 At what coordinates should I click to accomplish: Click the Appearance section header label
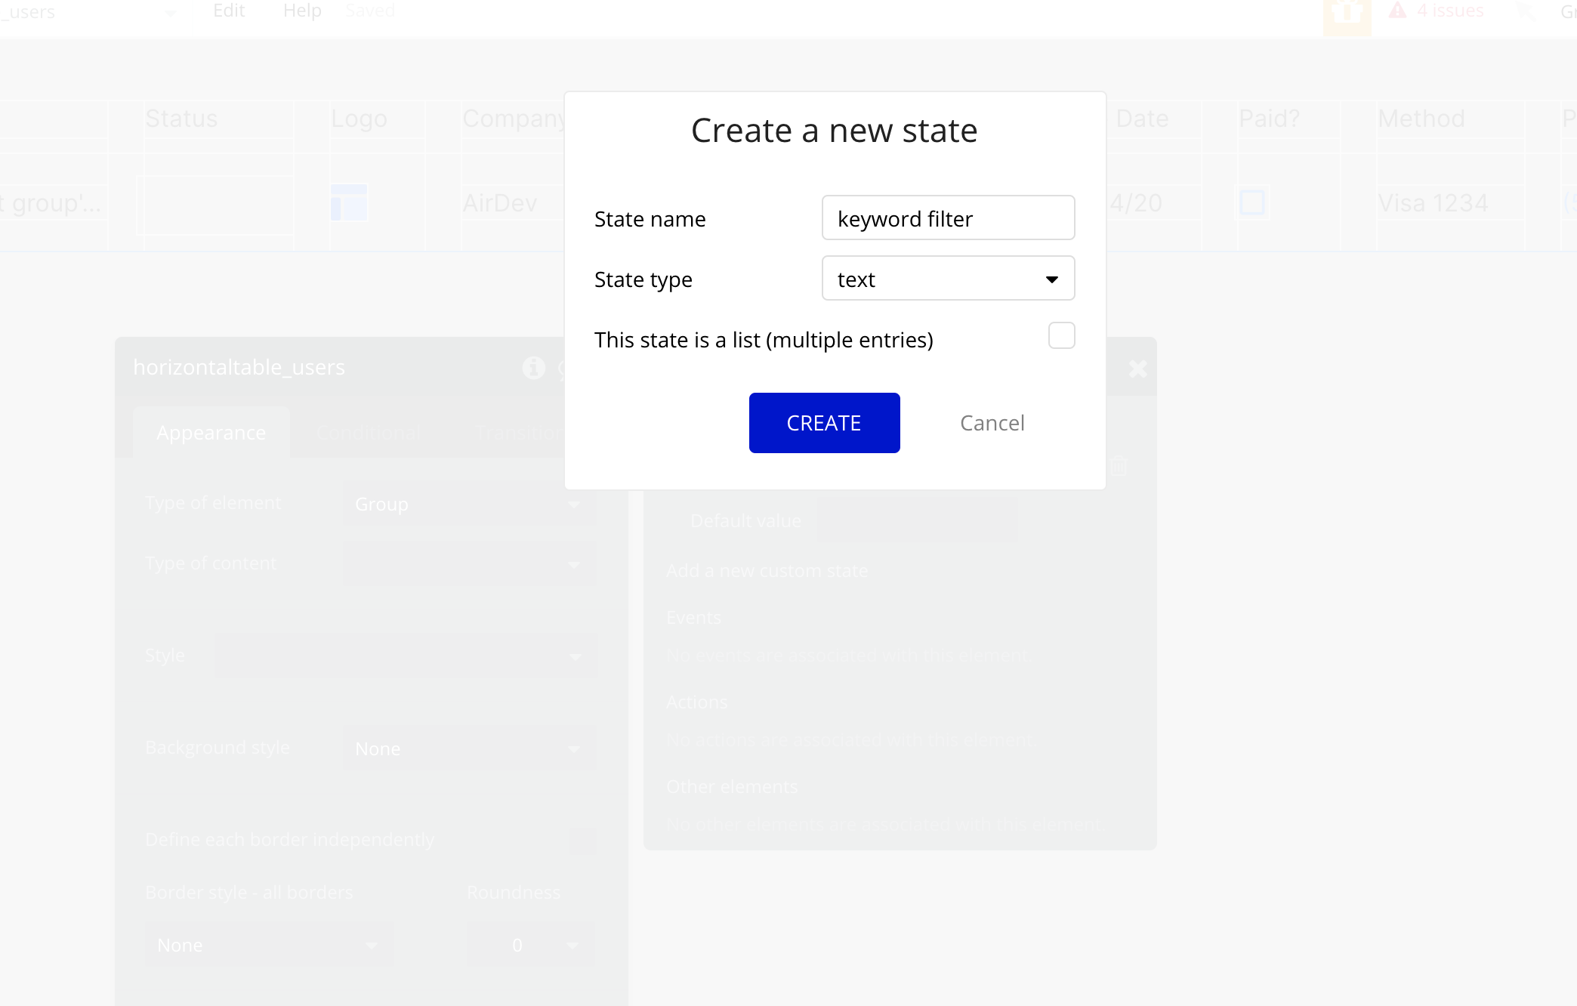coord(211,431)
